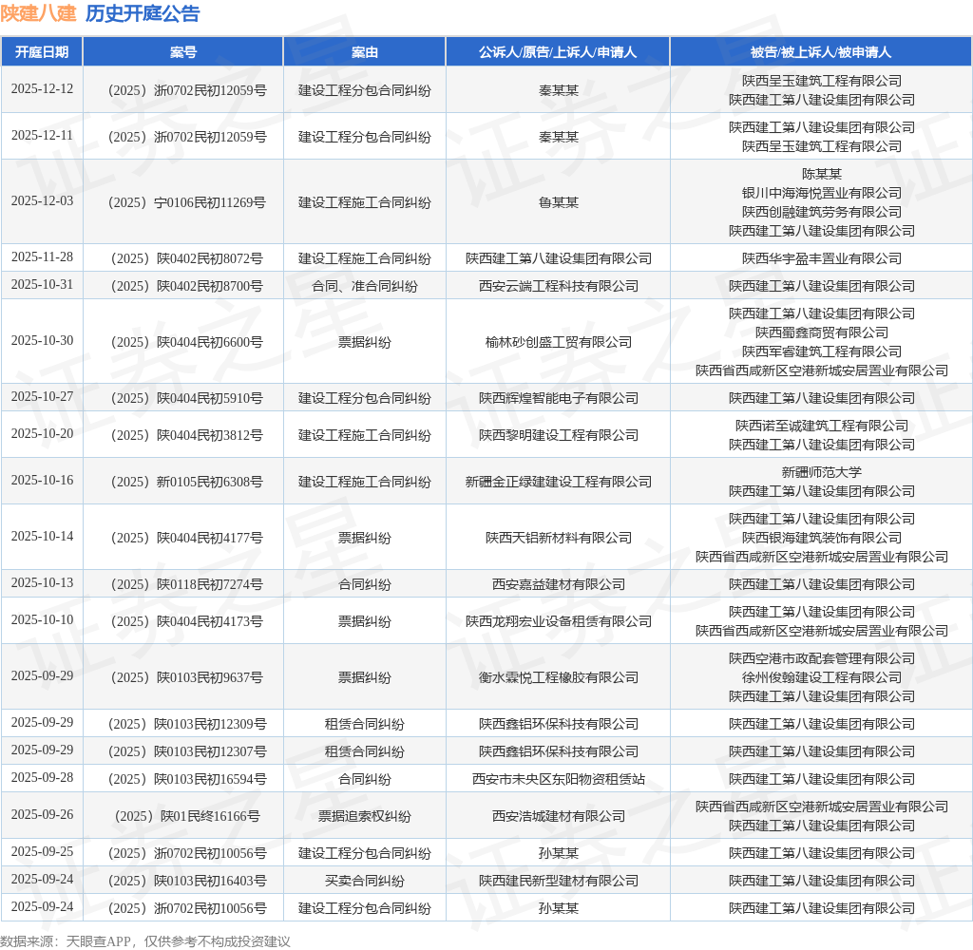Image resolution: width=973 pixels, height=950 pixels.
Task: Select the 公诉人/原告/上诉人/申请人 column header
Action: (557, 52)
